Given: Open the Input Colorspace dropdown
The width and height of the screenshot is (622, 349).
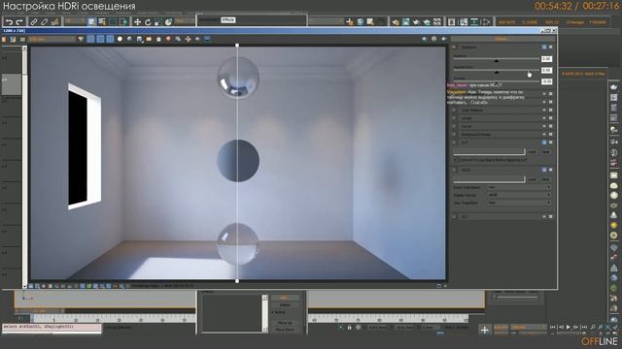Looking at the screenshot, I should coord(519,187).
